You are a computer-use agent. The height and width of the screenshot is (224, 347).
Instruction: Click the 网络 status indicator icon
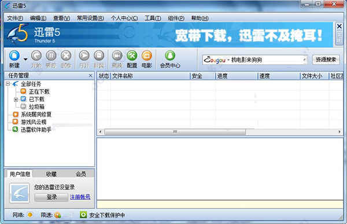click(x=30, y=215)
